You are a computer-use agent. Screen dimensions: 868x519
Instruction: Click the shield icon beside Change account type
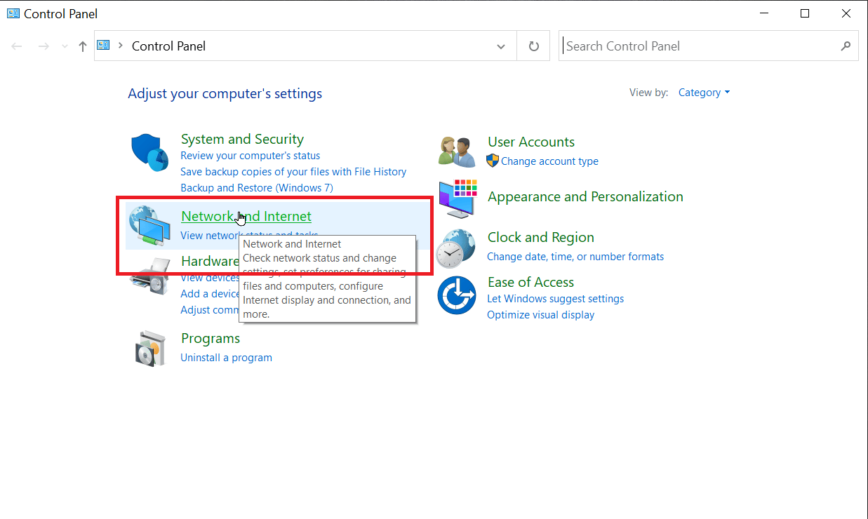tap(493, 161)
